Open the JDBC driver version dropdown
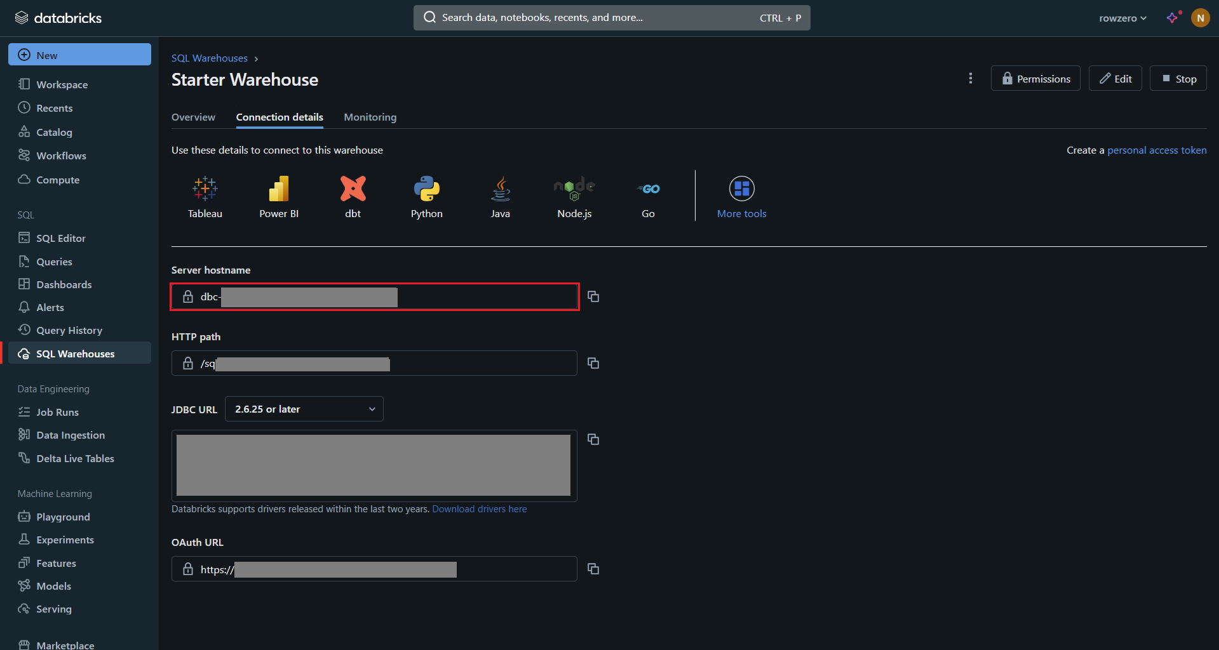Screen dimensions: 1219x650 304,409
